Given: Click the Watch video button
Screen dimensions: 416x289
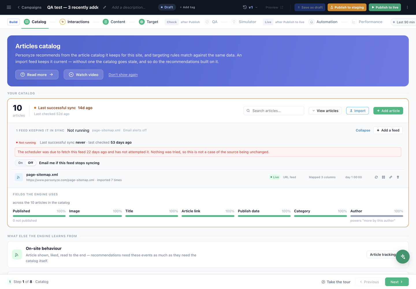Looking at the screenshot, I should coord(83,75).
